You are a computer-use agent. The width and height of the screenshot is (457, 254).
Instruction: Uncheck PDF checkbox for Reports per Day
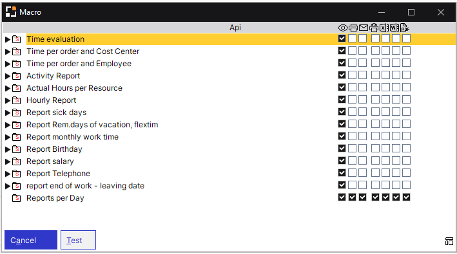(406, 197)
